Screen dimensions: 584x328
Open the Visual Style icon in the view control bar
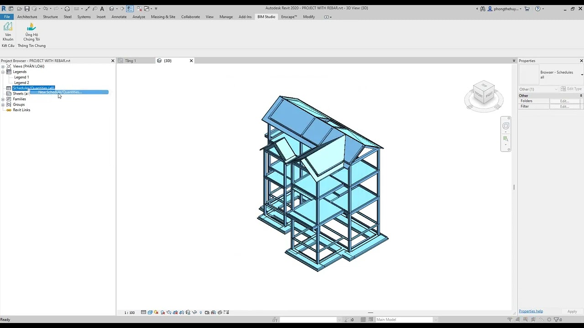(149, 313)
